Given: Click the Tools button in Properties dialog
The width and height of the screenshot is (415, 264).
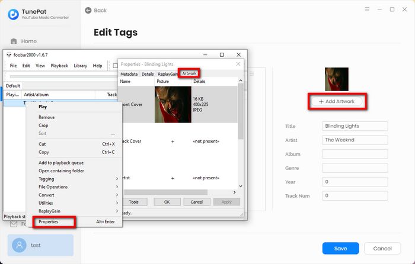Looking at the screenshot, I should tap(134, 202).
